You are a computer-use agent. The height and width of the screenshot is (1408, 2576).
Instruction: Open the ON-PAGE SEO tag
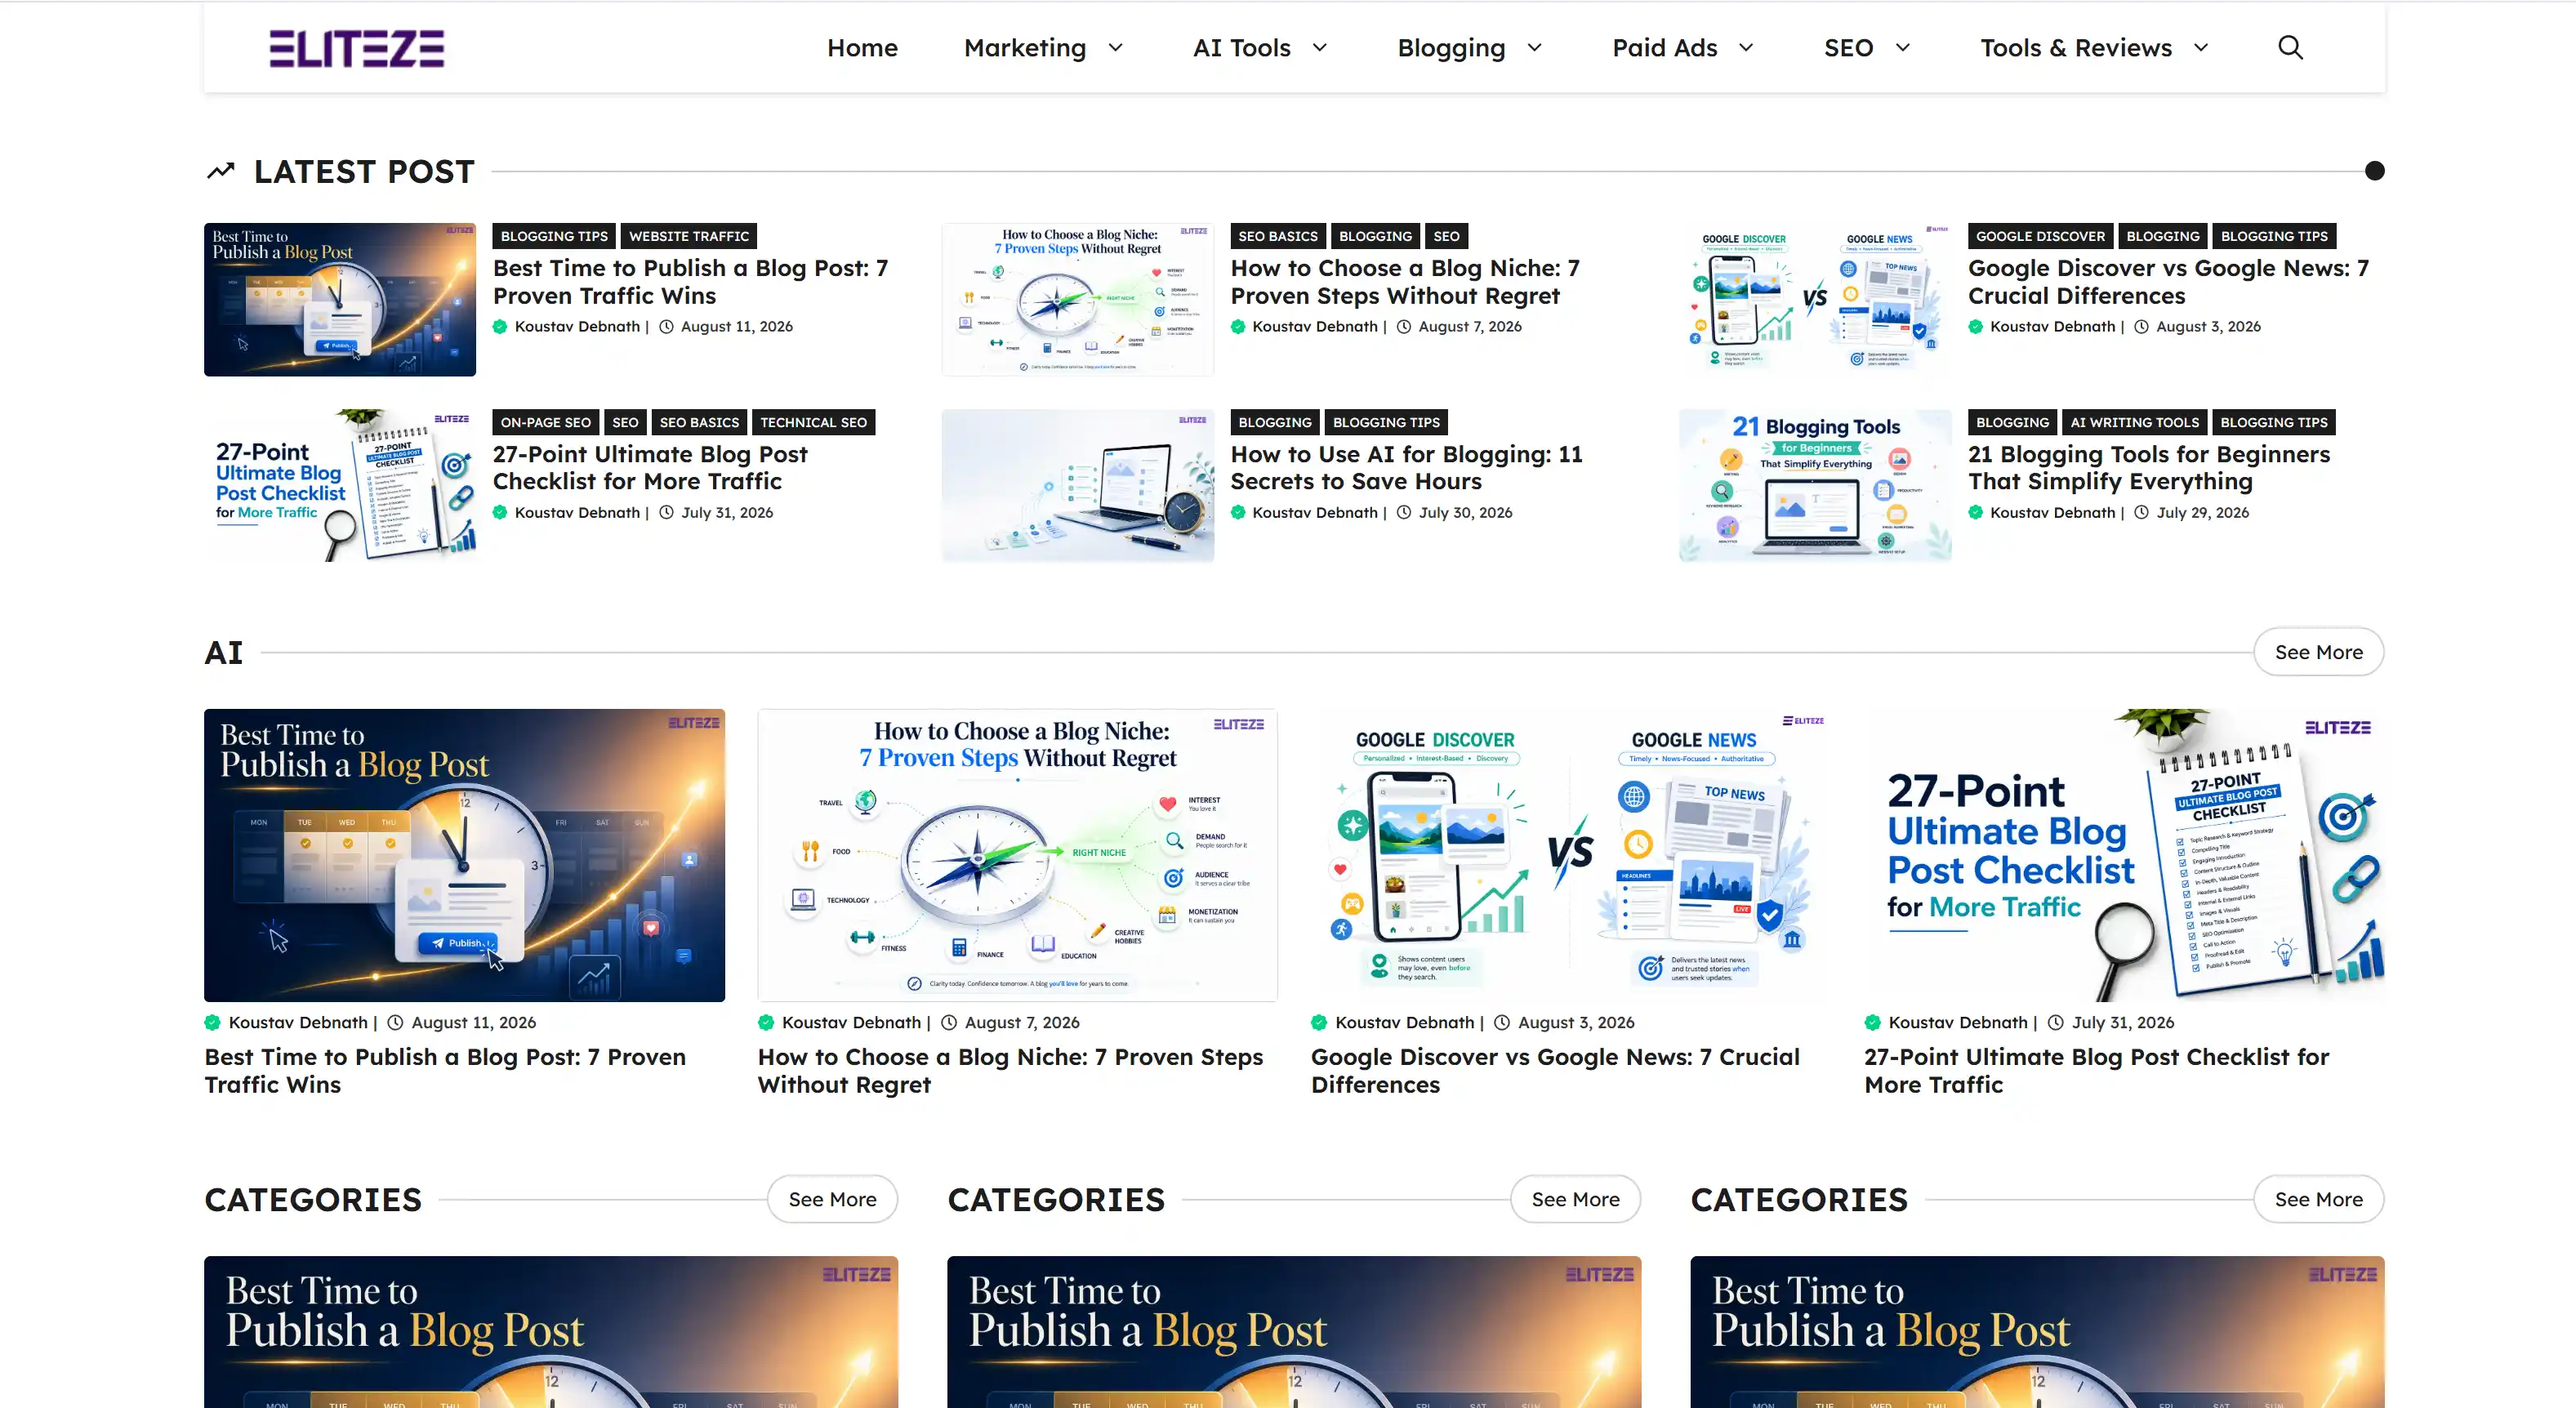(x=546, y=422)
